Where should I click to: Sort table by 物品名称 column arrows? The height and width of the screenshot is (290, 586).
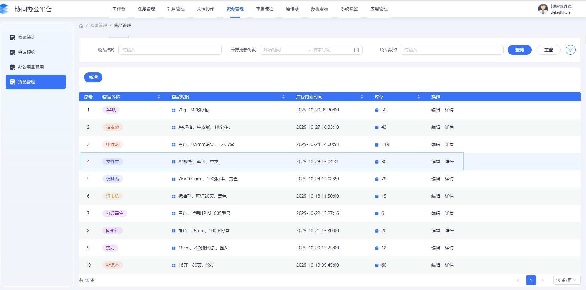point(159,97)
